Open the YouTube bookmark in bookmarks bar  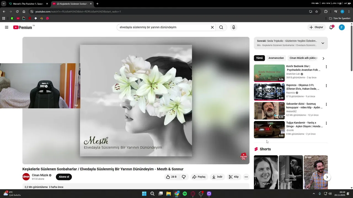tap(18, 18)
